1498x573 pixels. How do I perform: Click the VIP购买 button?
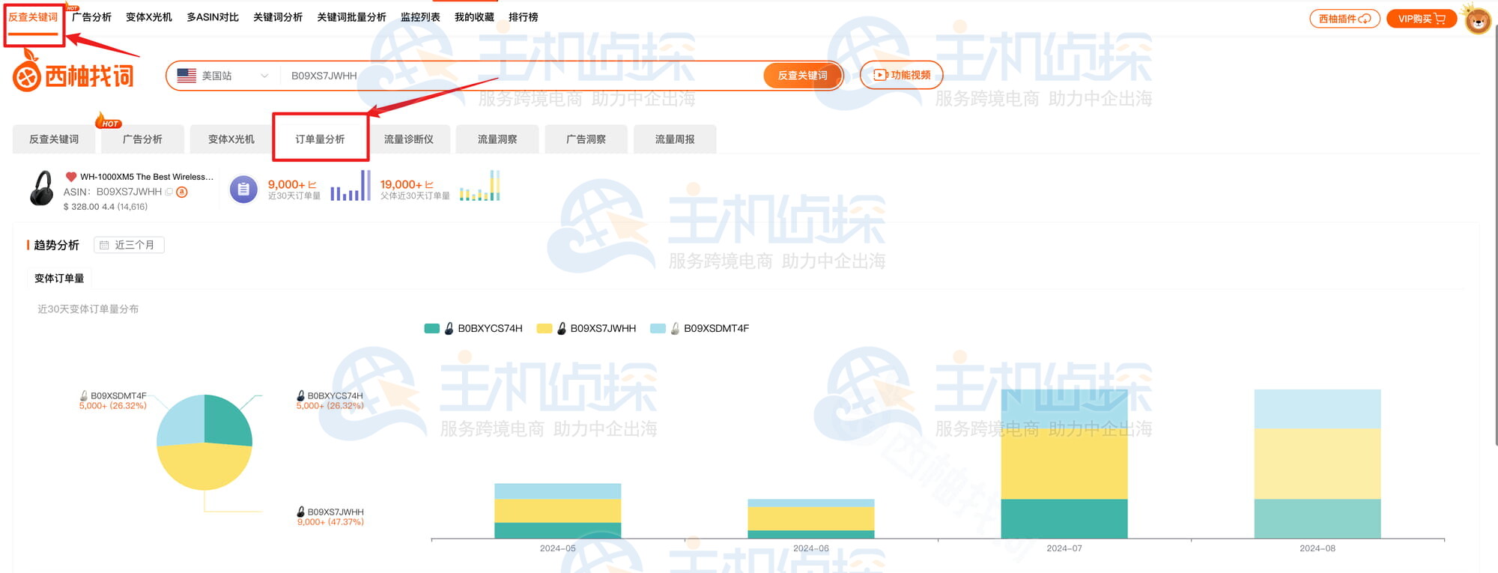[x=1422, y=19]
